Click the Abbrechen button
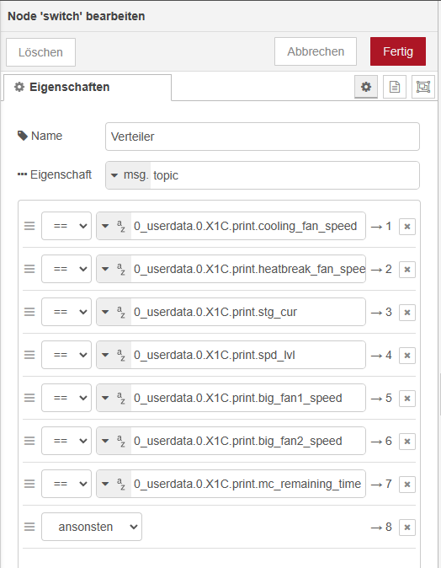Image resolution: width=441 pixels, height=568 pixels. point(316,51)
